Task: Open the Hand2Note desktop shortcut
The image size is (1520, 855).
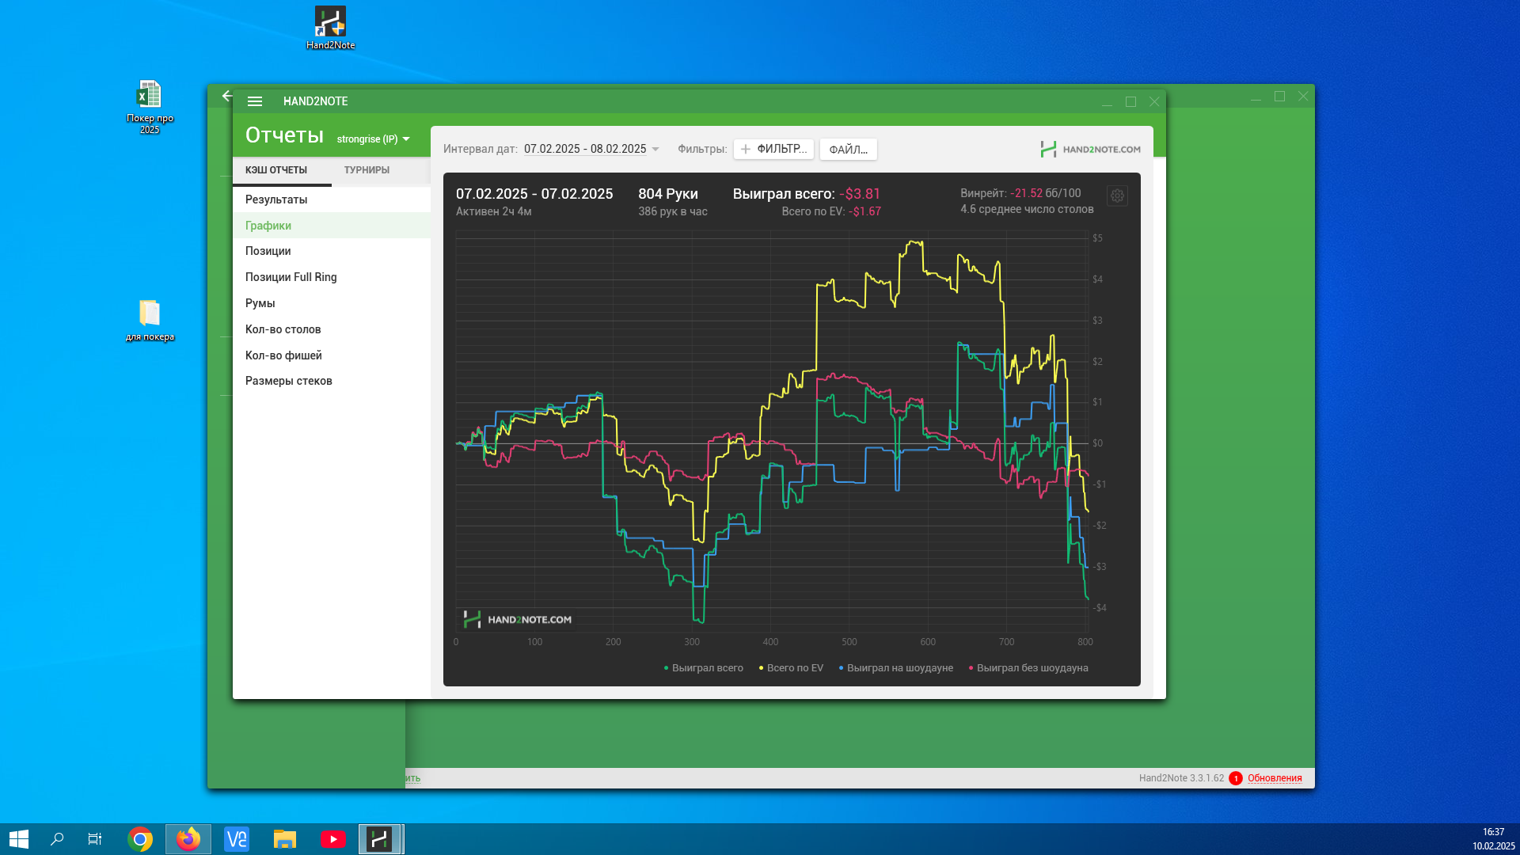Action: [330, 28]
